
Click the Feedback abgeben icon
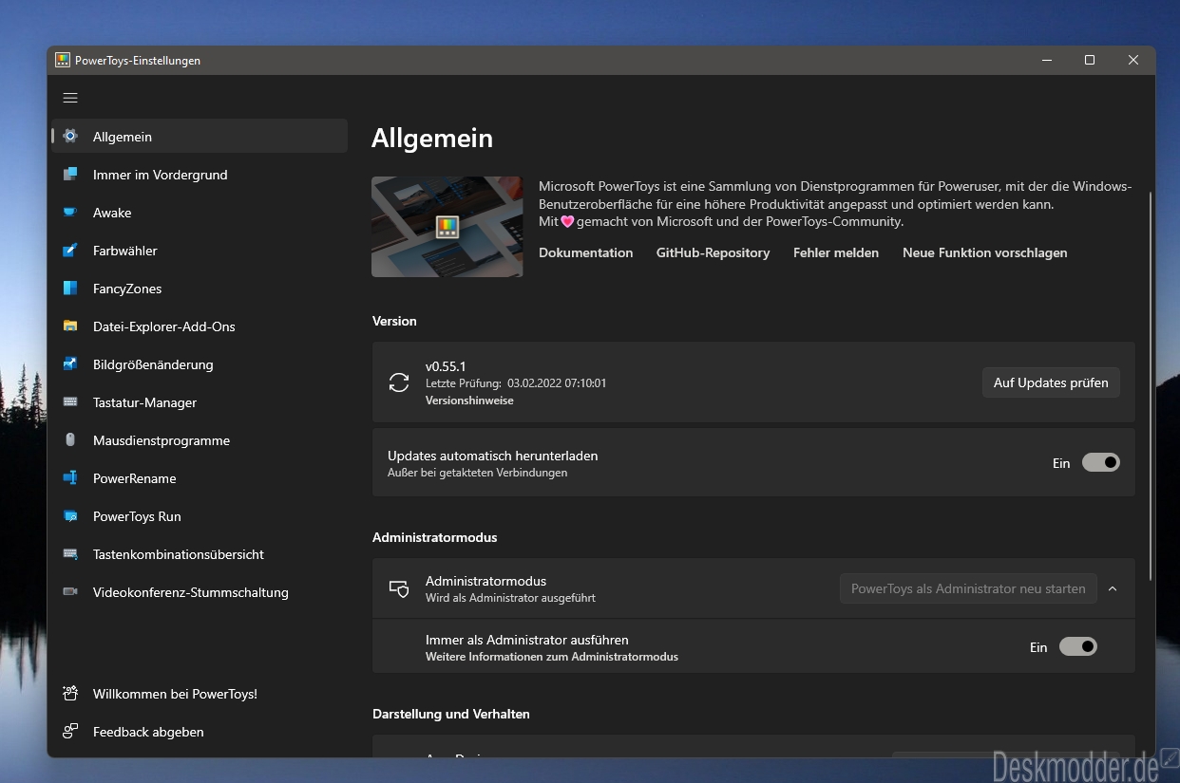(x=70, y=732)
